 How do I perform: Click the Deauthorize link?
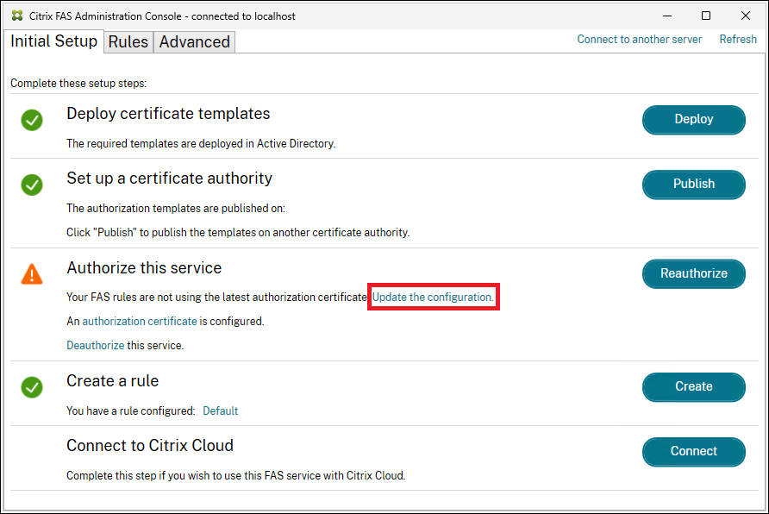coord(96,345)
